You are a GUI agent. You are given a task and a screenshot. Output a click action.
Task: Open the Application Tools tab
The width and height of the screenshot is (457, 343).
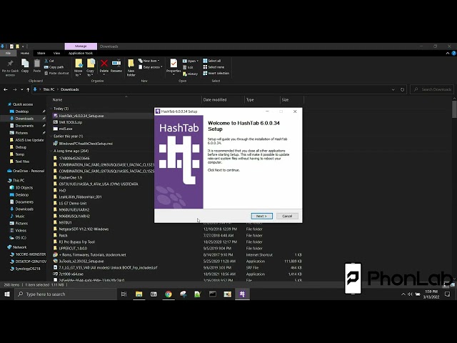coord(81,53)
